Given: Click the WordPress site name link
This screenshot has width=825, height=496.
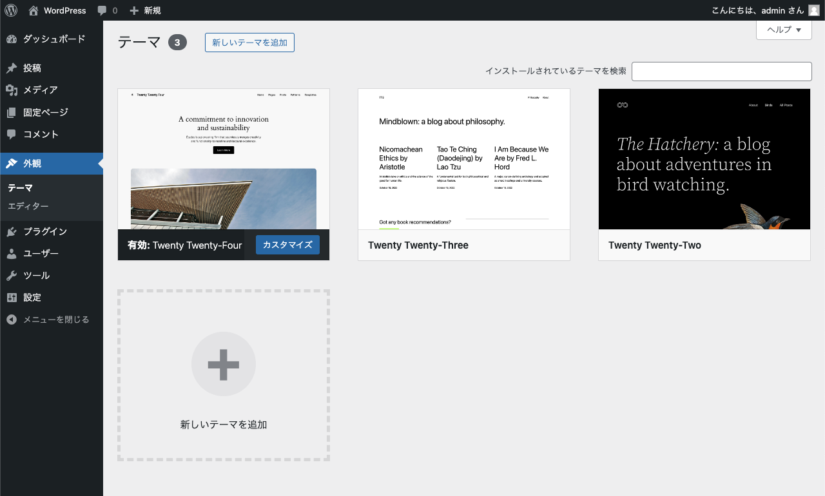Looking at the screenshot, I should (64, 10).
